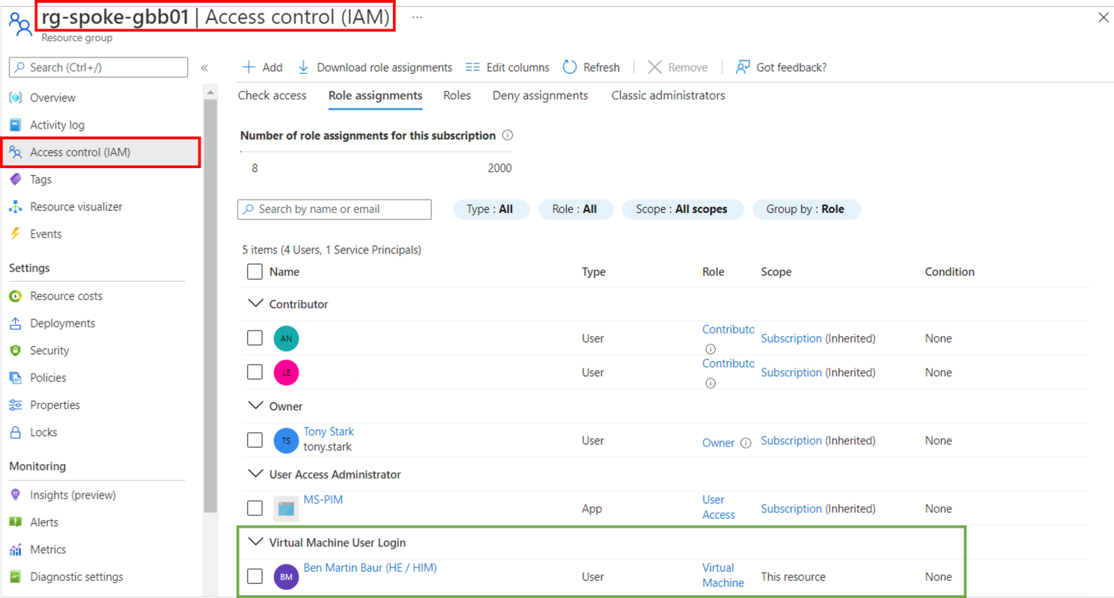This screenshot has width=1114, height=598.
Task: Switch to the Deny assignments tab
Action: pyautogui.click(x=540, y=96)
